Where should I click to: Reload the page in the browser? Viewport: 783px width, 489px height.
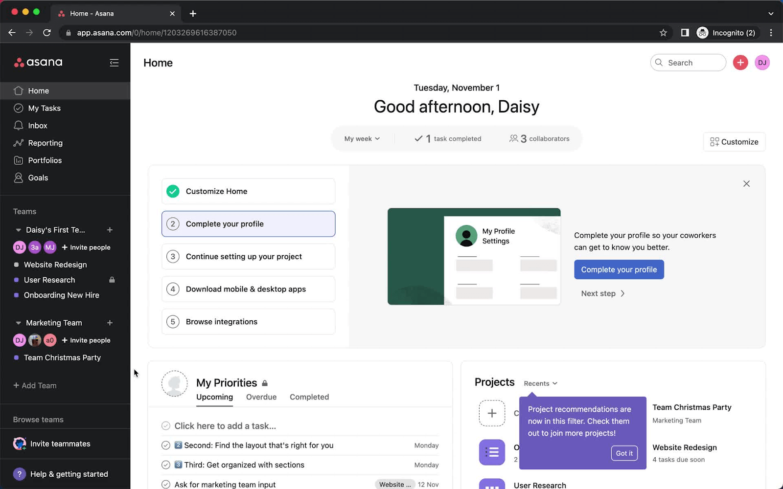point(47,33)
